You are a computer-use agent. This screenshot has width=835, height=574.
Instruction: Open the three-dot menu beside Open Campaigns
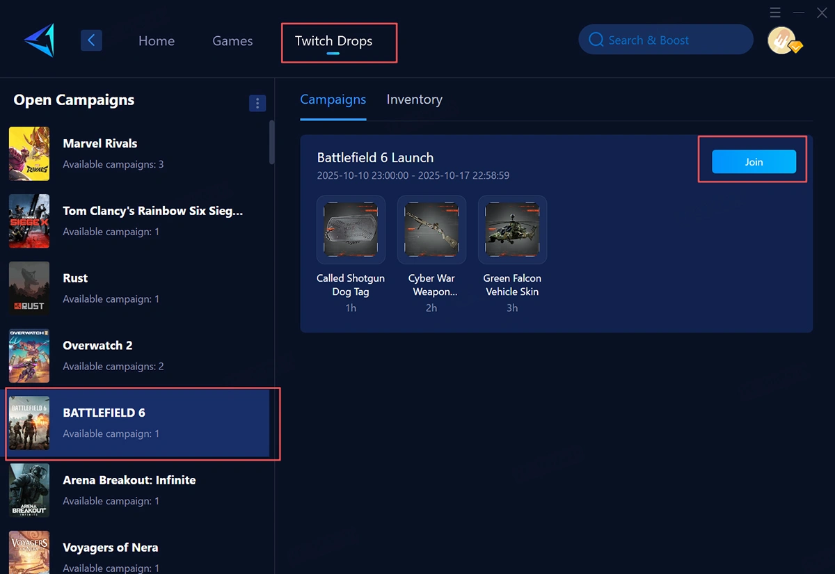(x=257, y=103)
